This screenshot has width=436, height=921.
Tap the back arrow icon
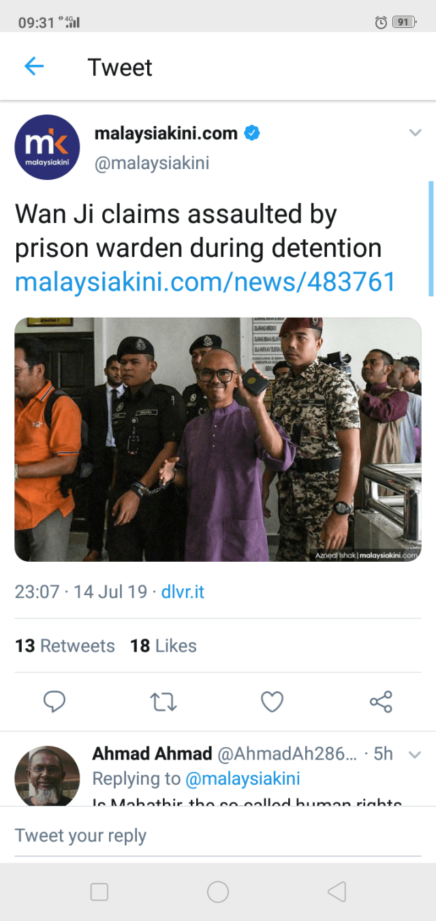(x=33, y=67)
